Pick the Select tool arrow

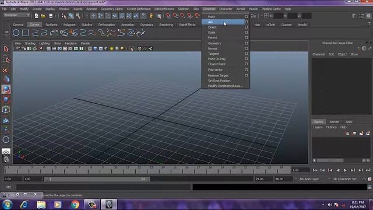click(6, 49)
